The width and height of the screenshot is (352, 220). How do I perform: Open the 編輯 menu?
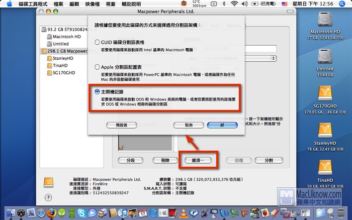74,4
